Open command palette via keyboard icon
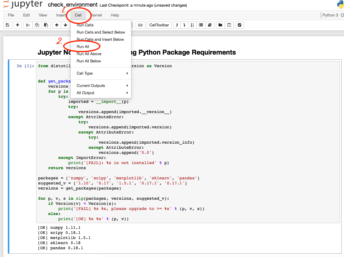 tap(140, 25)
